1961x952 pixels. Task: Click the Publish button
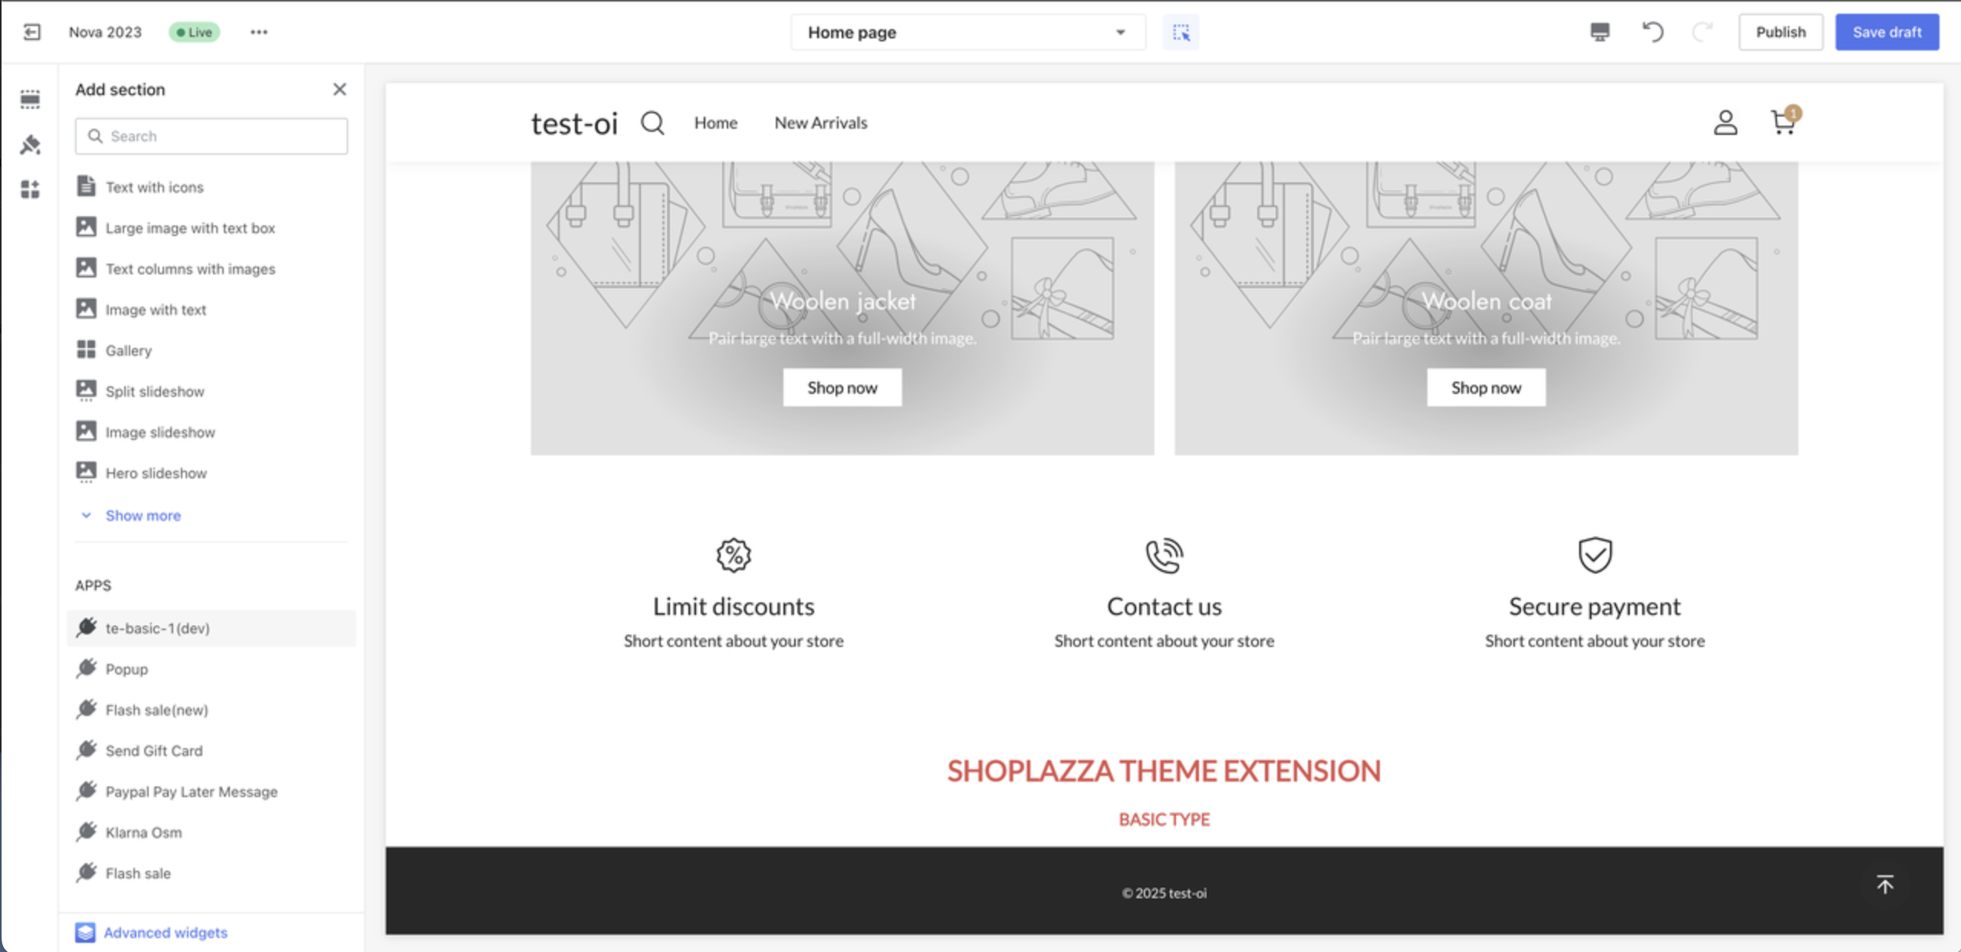pos(1780,32)
